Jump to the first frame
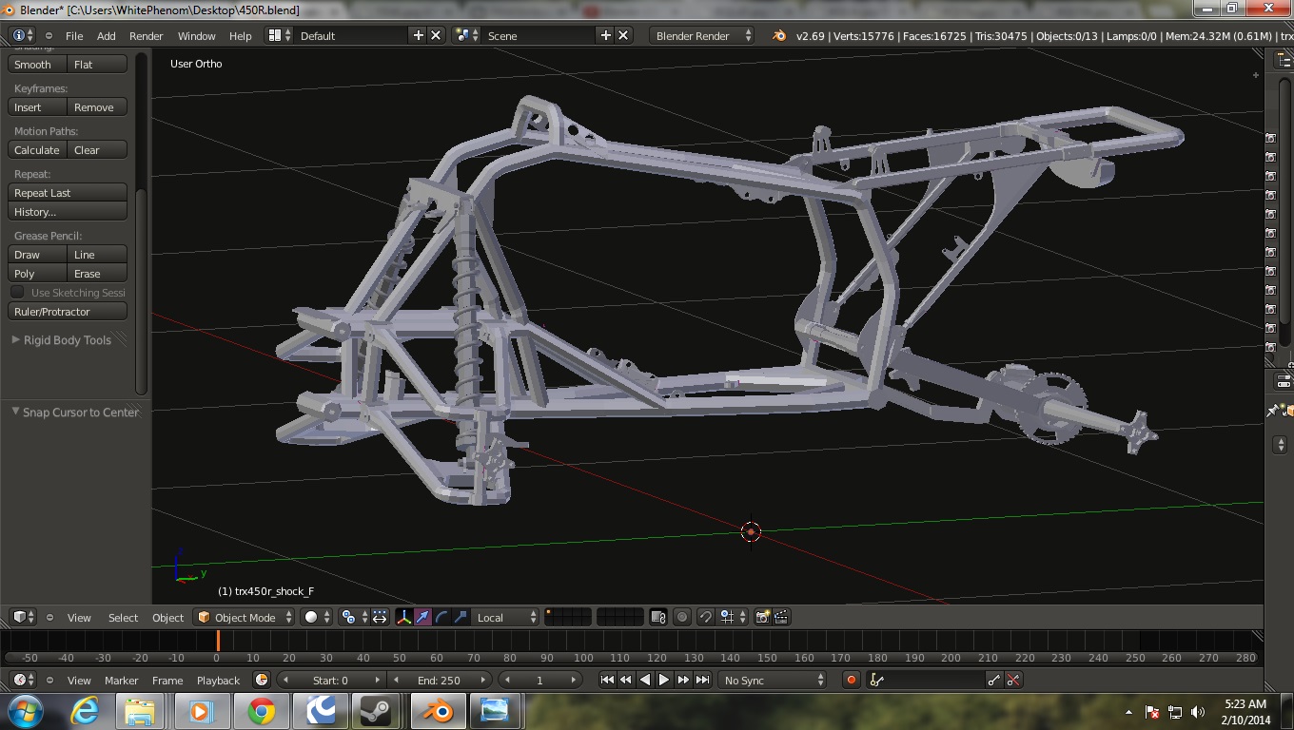1294x730 pixels. 607,680
